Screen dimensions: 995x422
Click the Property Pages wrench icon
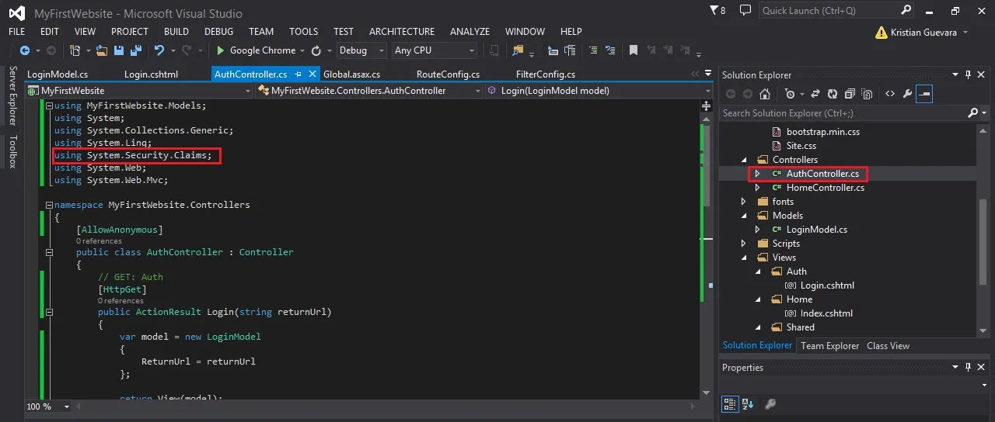pyautogui.click(x=770, y=404)
